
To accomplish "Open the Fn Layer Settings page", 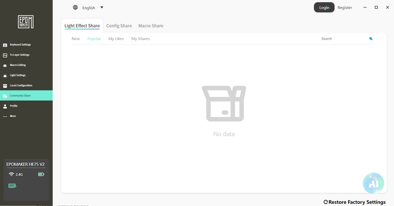I will pos(26,55).
